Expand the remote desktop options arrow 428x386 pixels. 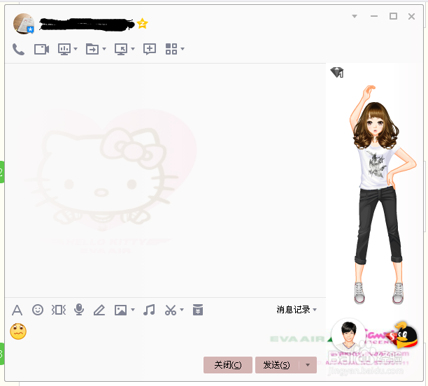133,49
